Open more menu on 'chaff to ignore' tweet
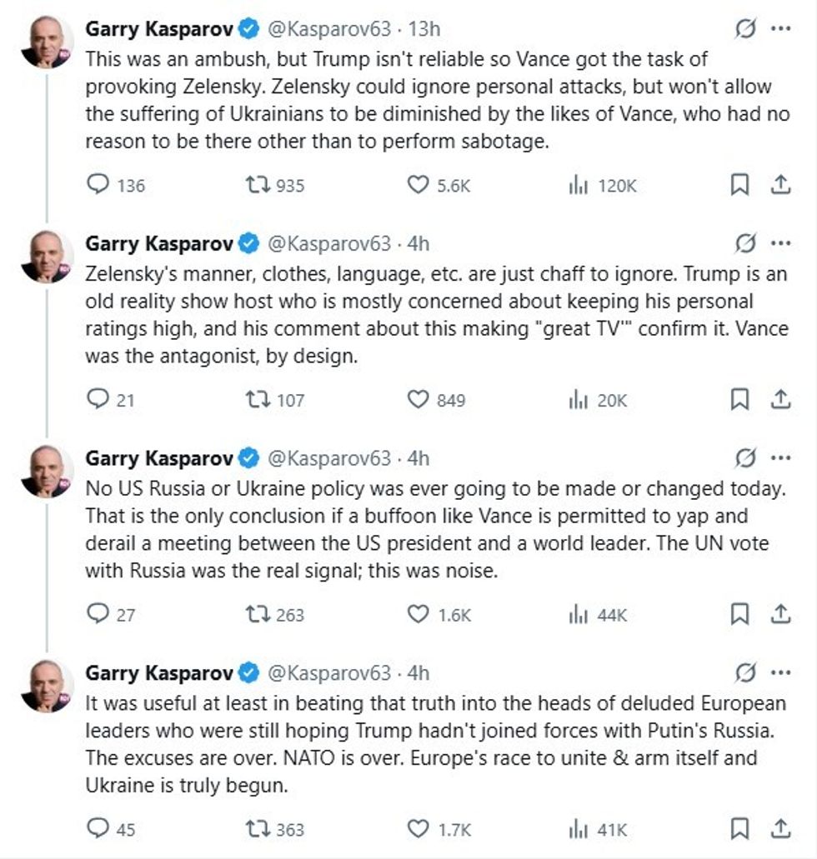 780,243
